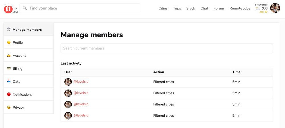
Task: Click the magnifier icon in search bar
Action: 25,8
